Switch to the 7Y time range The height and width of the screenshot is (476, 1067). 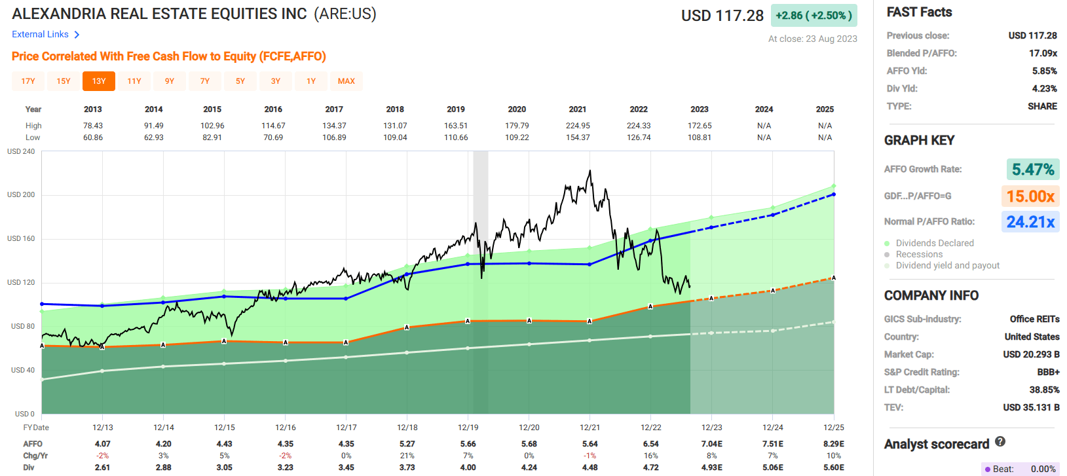[205, 81]
